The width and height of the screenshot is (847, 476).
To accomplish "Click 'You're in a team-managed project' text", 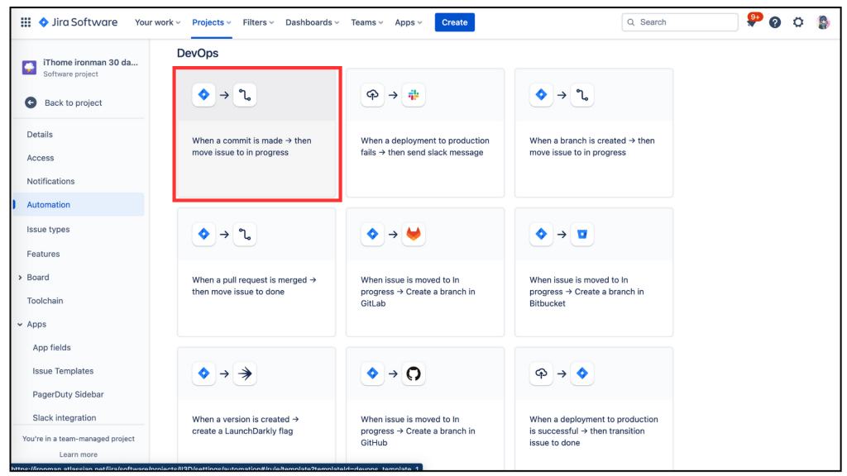I will [x=79, y=439].
